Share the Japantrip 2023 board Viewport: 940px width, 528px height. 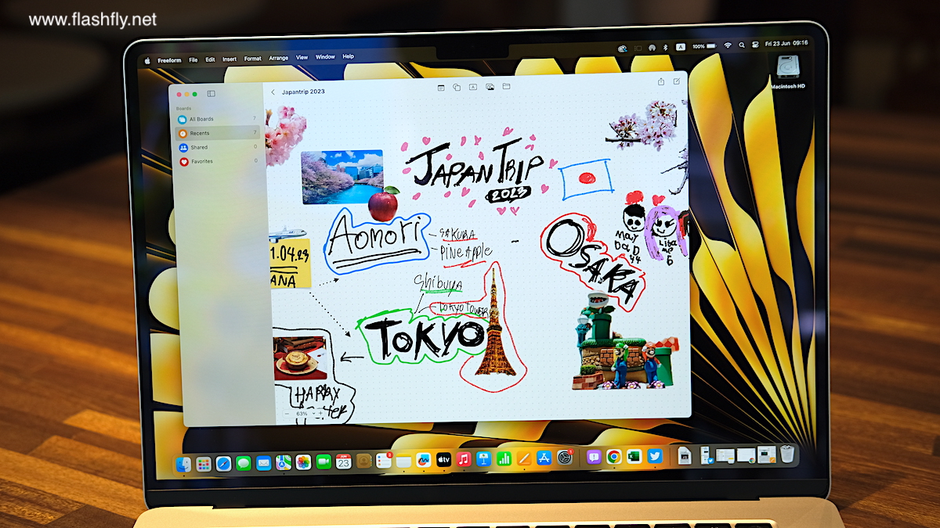point(660,81)
